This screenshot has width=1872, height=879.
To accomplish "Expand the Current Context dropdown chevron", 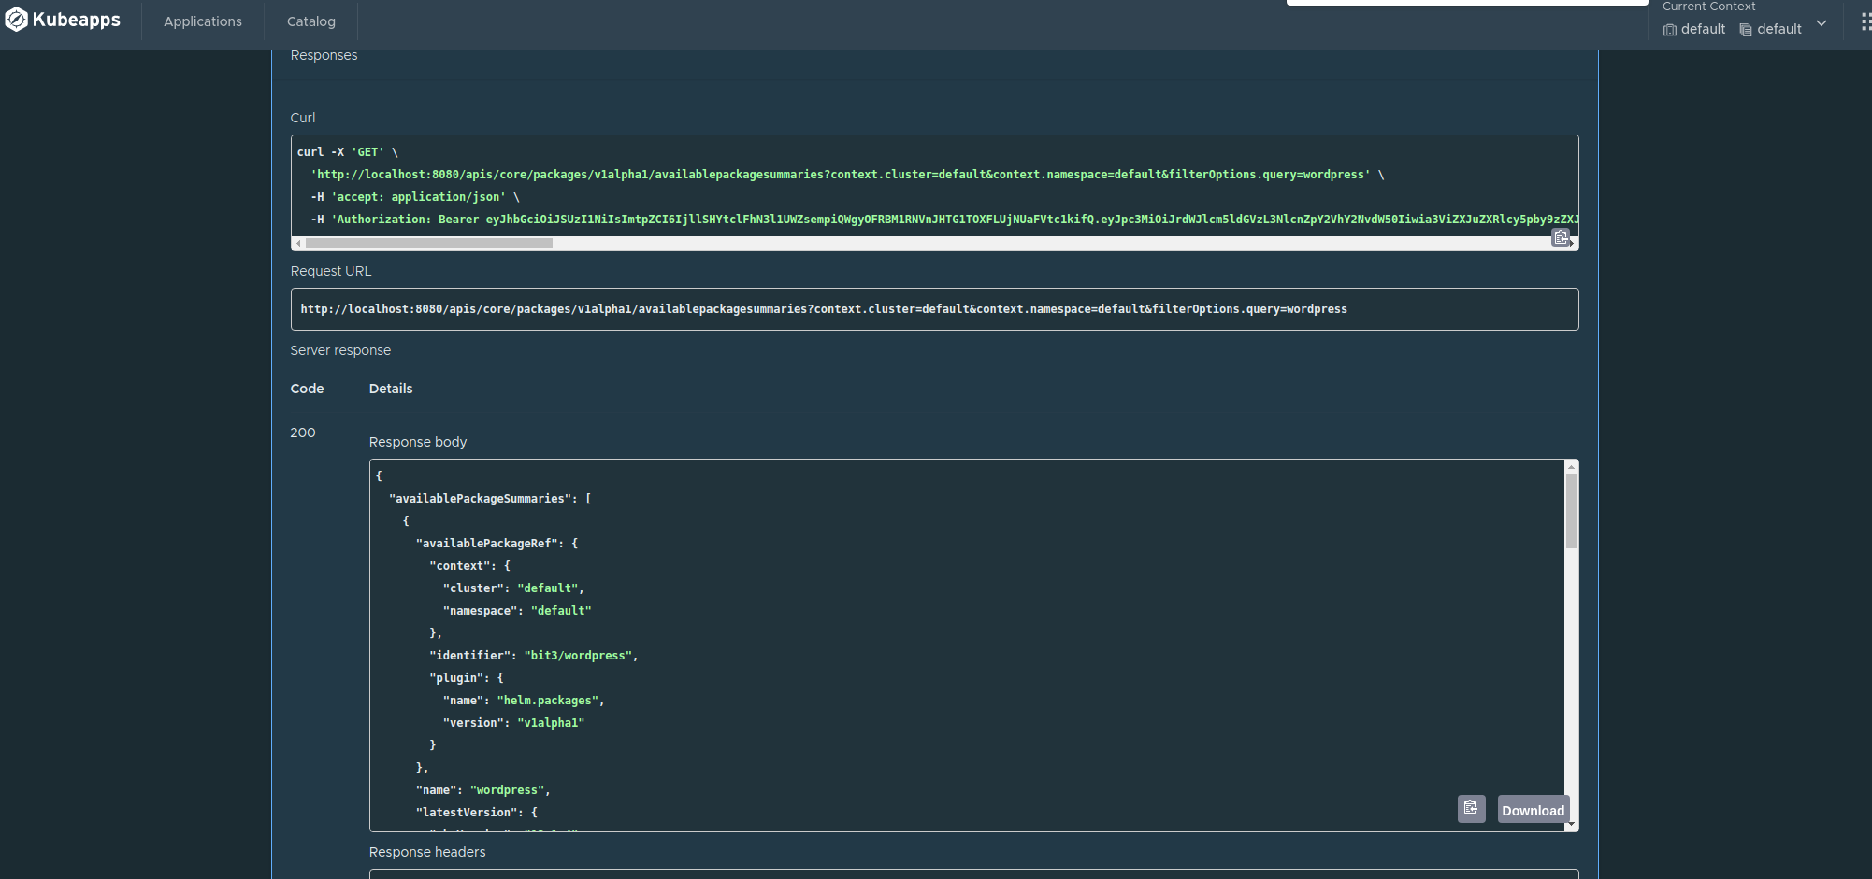I will (x=1822, y=22).
